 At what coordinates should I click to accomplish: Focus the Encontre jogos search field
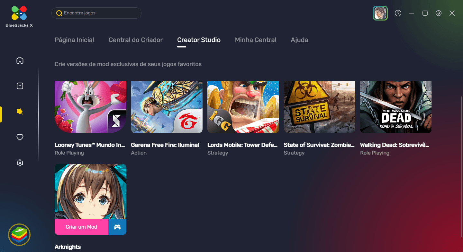[96, 13]
